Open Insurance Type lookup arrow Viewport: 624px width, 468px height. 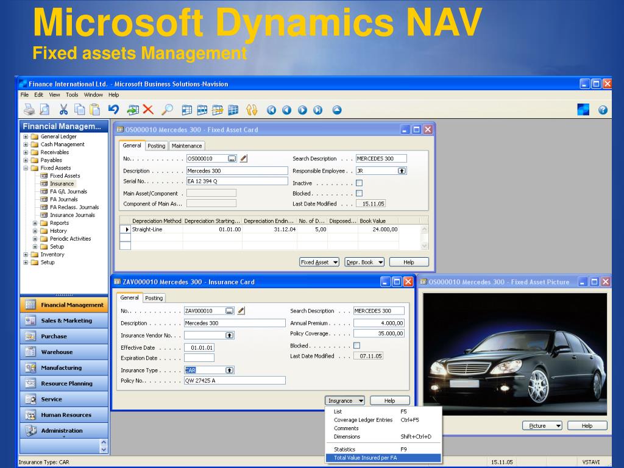230,370
